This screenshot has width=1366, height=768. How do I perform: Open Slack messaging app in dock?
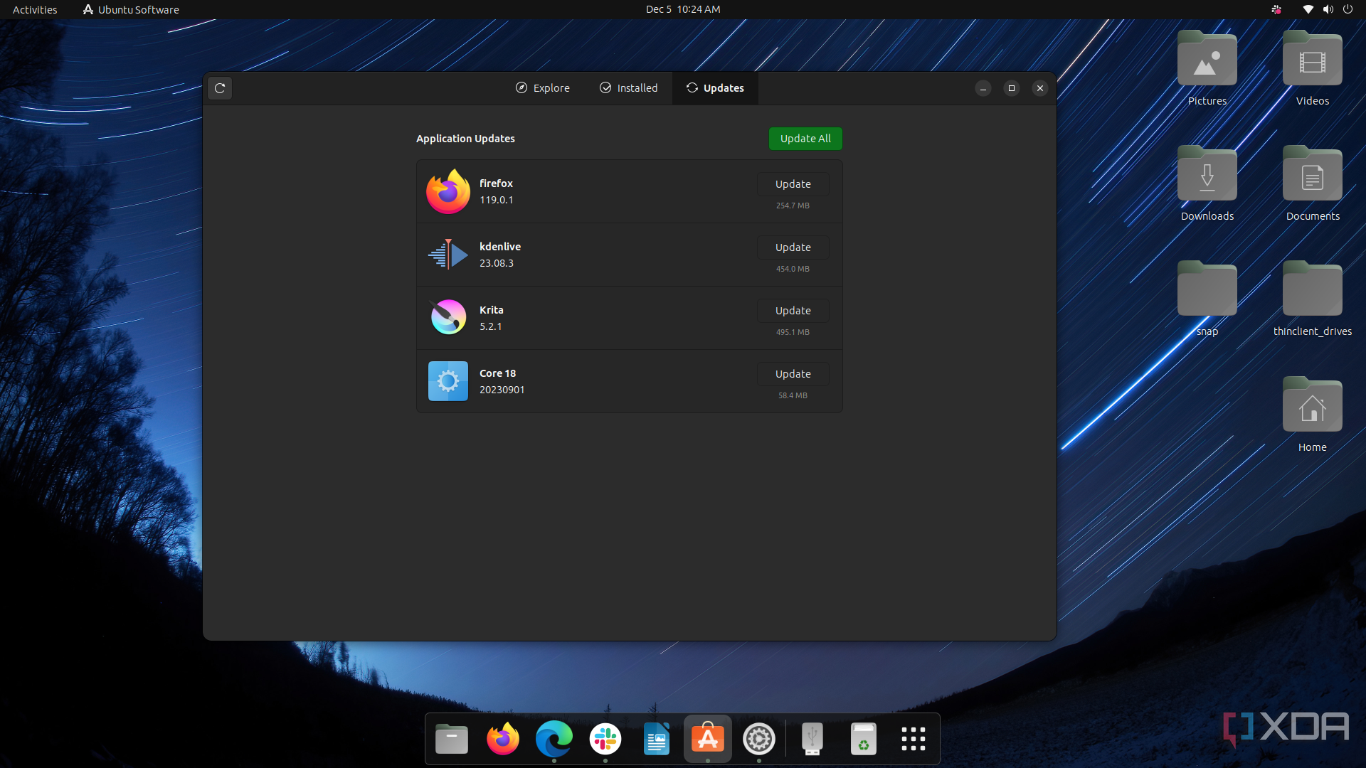605,739
